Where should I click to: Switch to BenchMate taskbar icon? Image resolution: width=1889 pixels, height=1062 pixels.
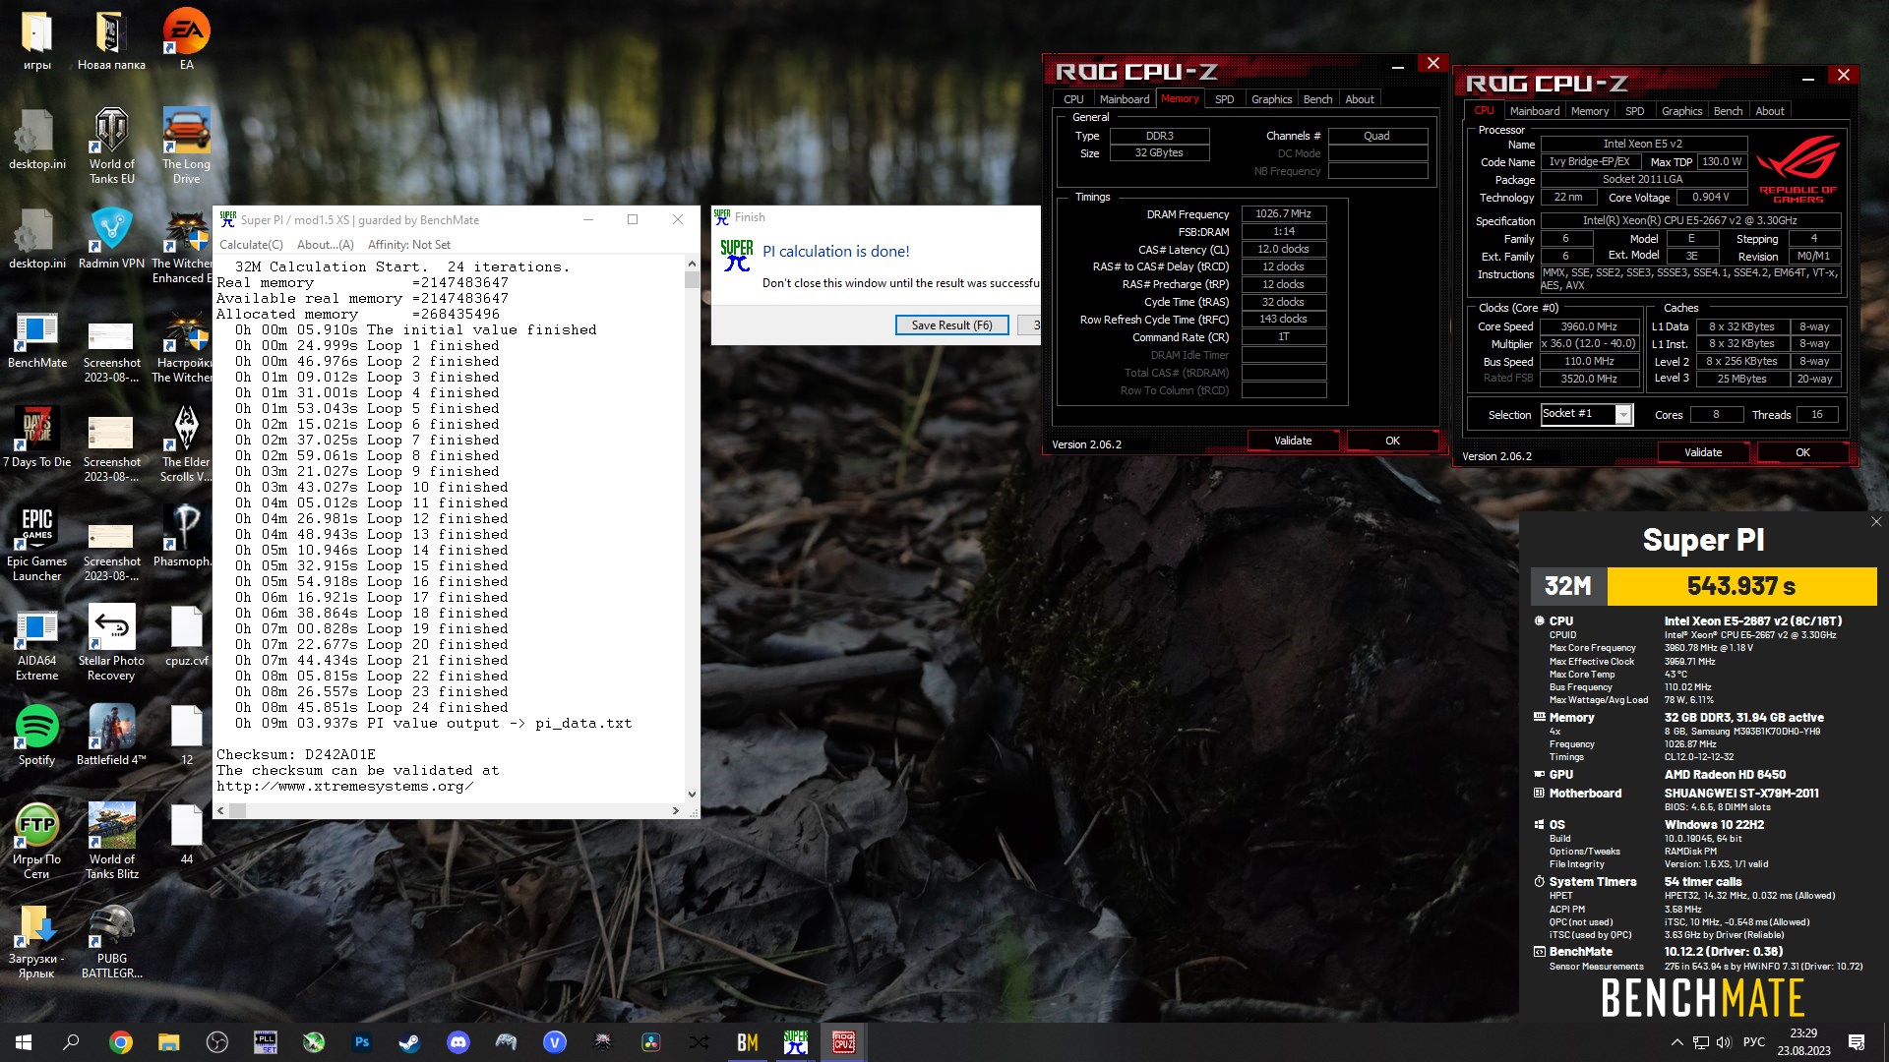[747, 1042]
